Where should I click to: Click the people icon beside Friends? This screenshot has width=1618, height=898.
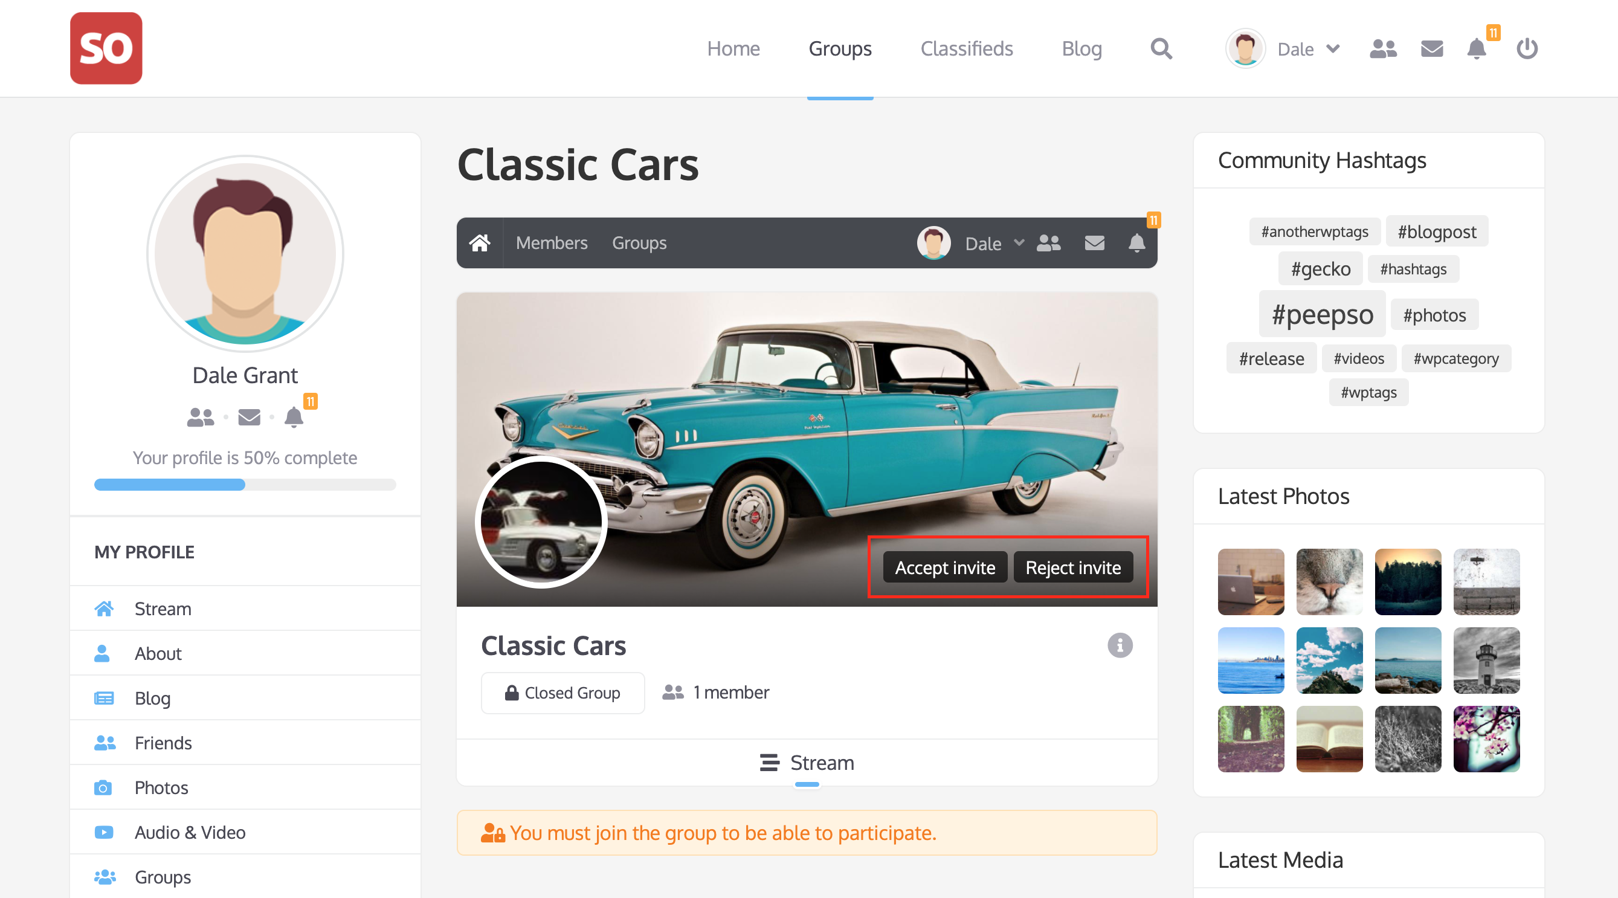click(x=105, y=742)
